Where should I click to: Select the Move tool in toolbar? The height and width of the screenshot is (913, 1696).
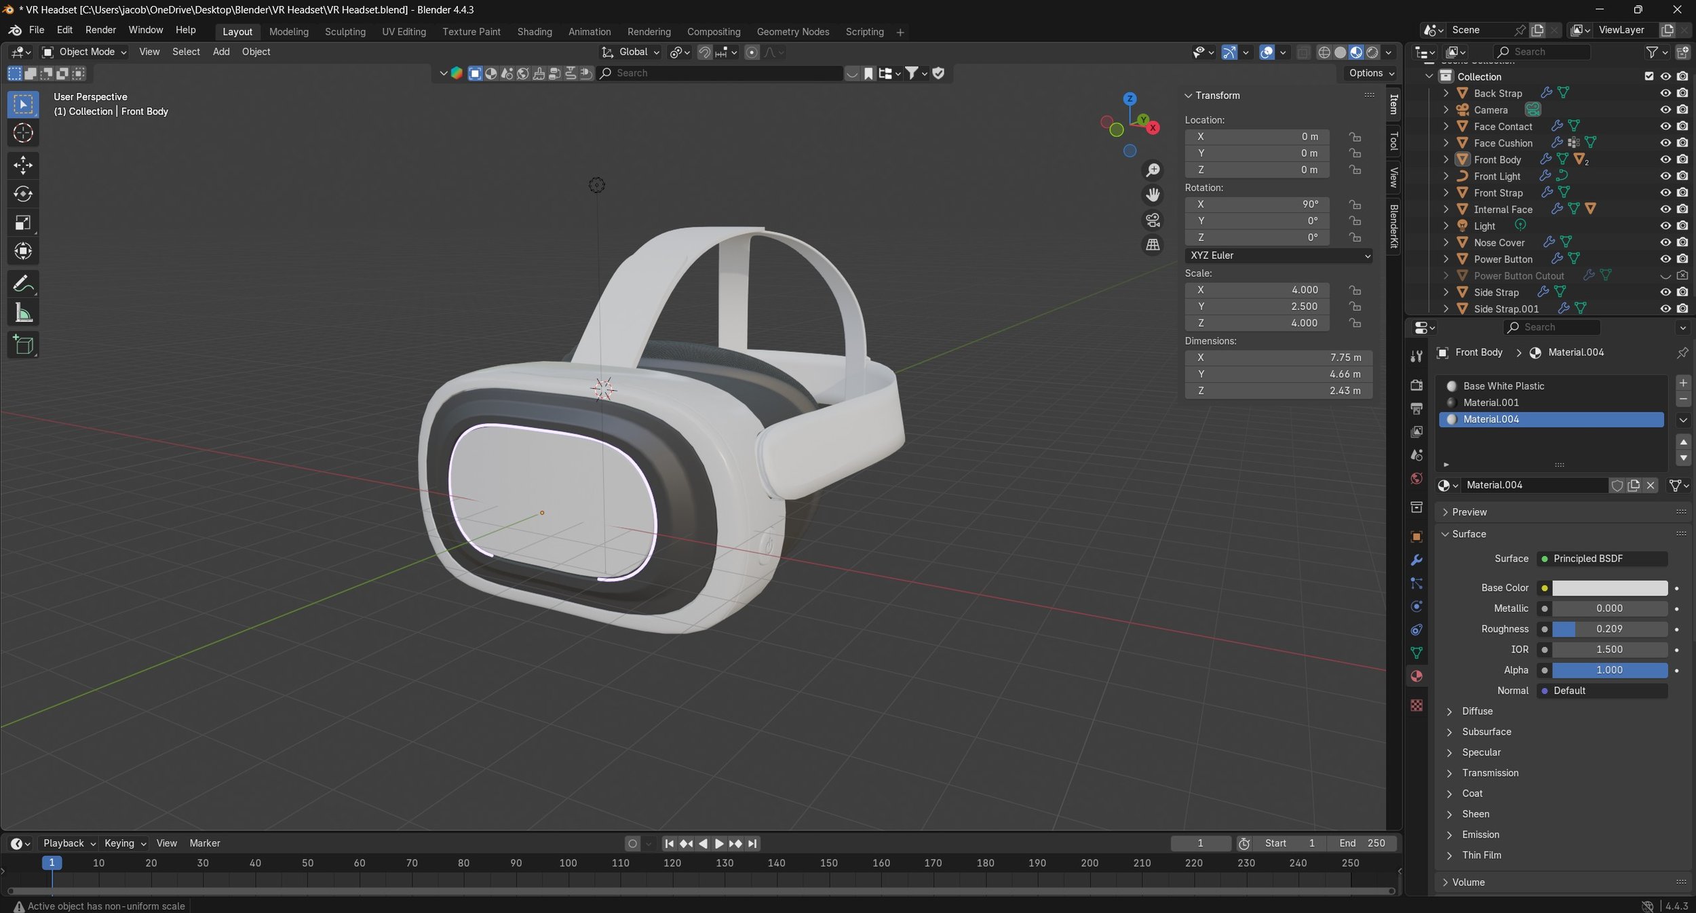23,165
